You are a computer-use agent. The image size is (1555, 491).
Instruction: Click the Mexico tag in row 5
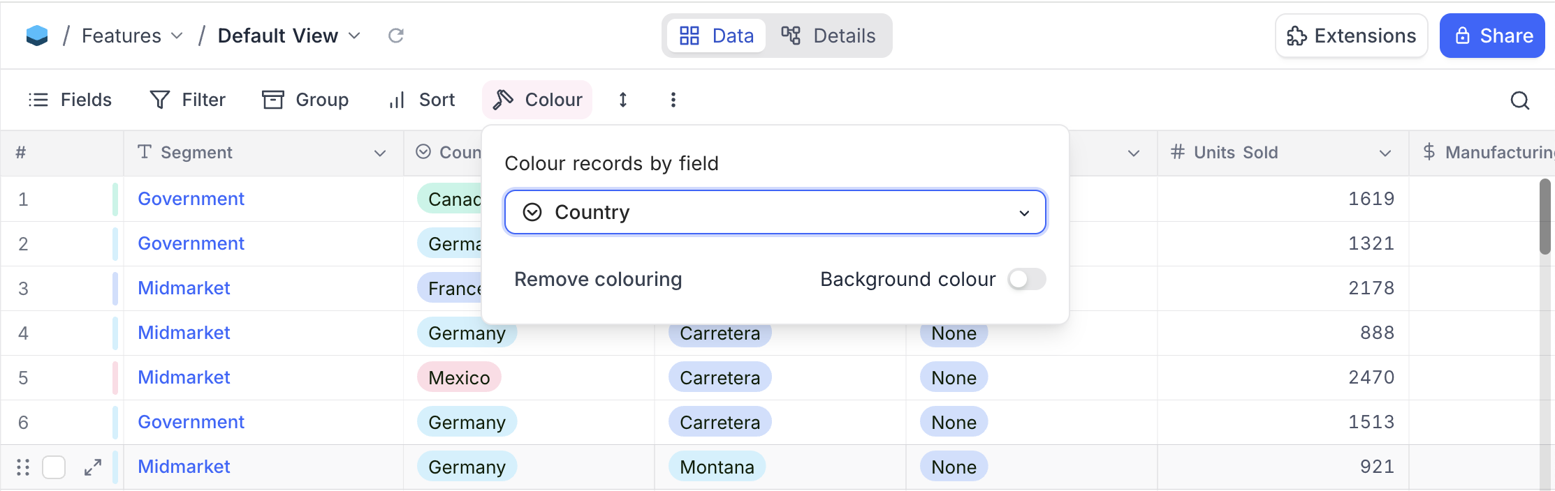tap(459, 377)
